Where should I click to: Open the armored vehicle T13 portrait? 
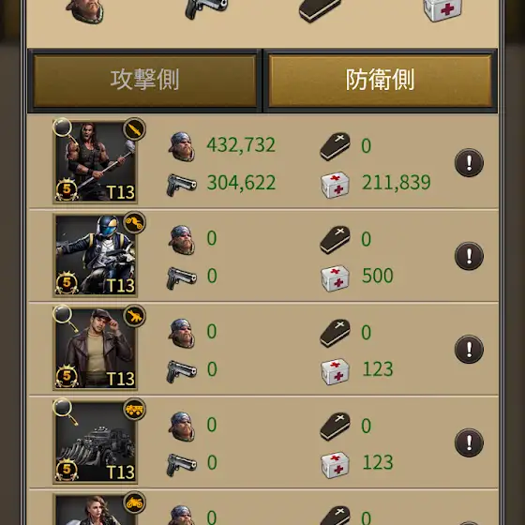point(95,442)
